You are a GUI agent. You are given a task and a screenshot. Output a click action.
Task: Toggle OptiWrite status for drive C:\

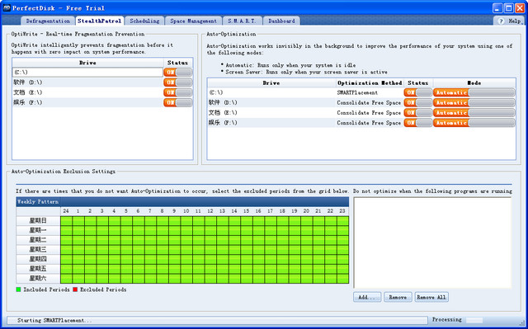pos(178,73)
